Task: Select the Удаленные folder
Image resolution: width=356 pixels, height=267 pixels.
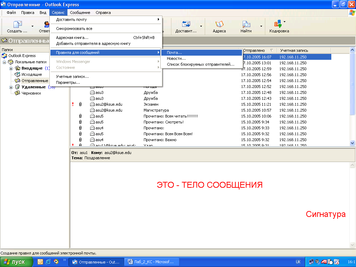Action: click(34, 87)
